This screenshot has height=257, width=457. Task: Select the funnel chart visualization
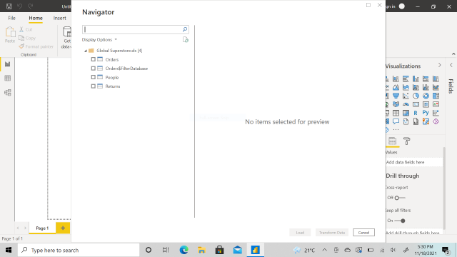tap(396, 96)
